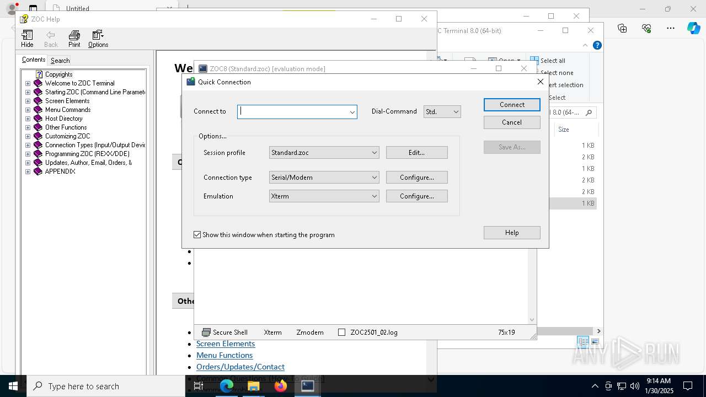This screenshot has height=397, width=706.
Task: Open File Explorer from the taskbar
Action: coord(254,386)
